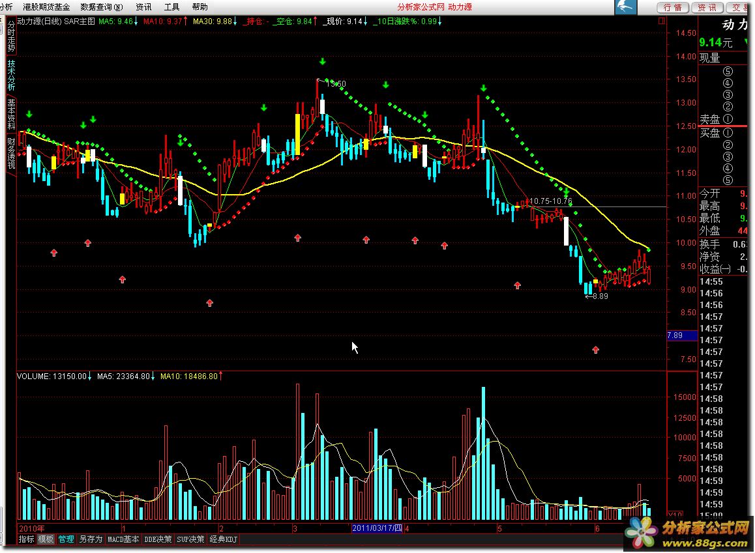Screen dimensions: 755x553
Task: Open the 基本资料 side tab
Action: pyautogui.click(x=11, y=115)
